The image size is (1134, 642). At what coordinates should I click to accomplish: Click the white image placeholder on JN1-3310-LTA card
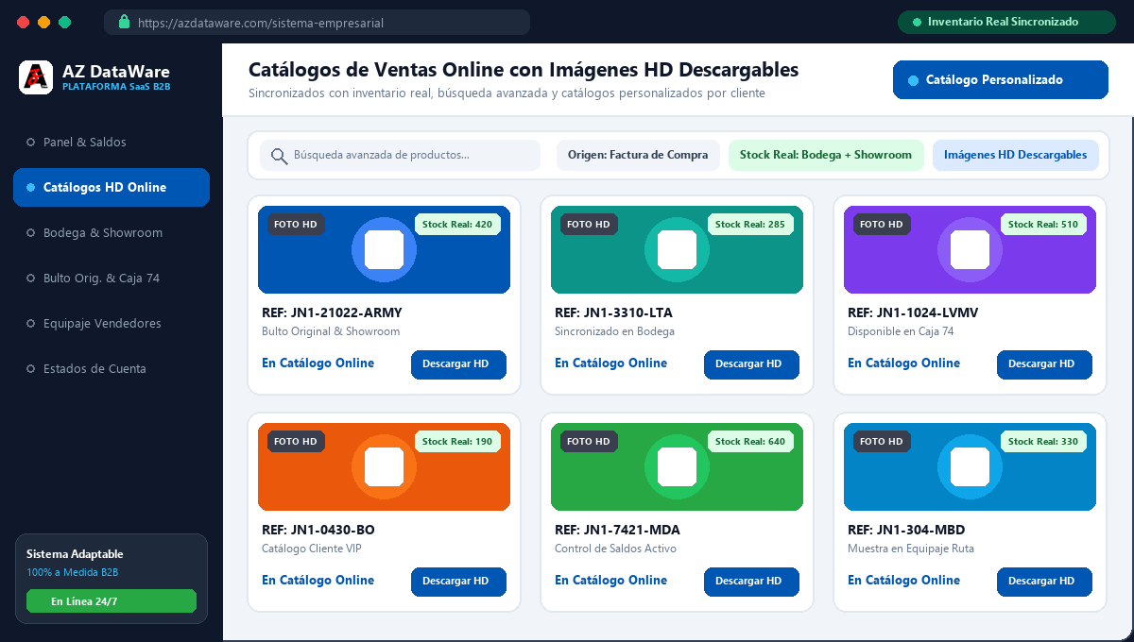click(678, 249)
